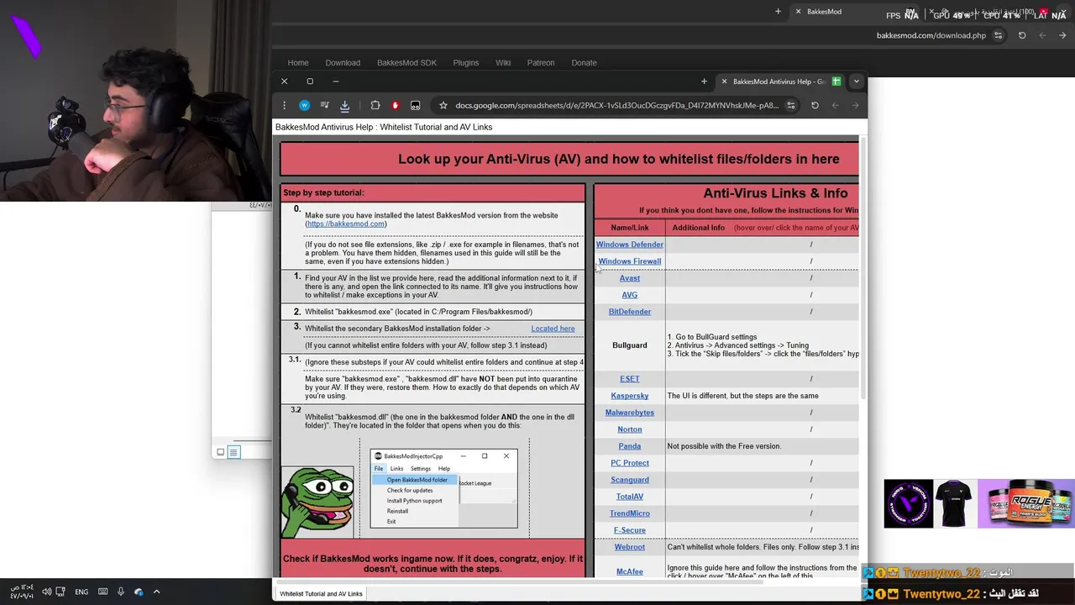Open McAfee link
This screenshot has height=605, width=1075.
coord(629,571)
